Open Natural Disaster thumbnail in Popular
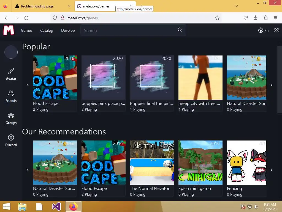Screen dimensions: 282x212 [x=246, y=78]
